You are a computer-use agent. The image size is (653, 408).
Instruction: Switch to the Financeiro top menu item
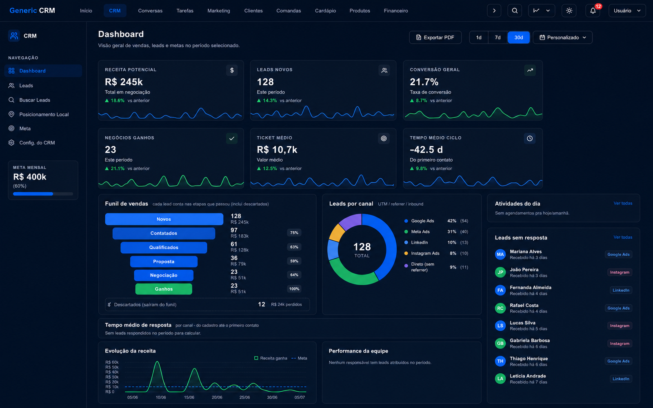point(395,11)
